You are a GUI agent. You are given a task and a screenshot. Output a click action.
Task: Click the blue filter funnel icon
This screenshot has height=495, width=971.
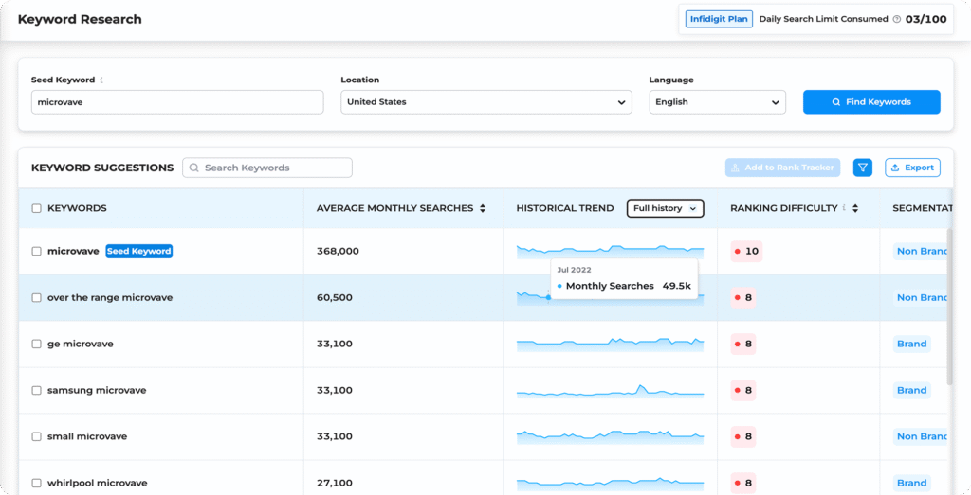point(862,168)
